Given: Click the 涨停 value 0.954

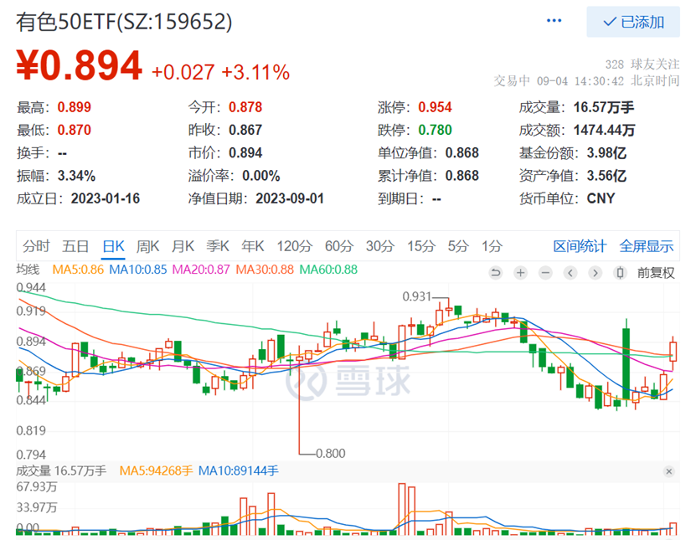Looking at the screenshot, I should coord(435,107).
